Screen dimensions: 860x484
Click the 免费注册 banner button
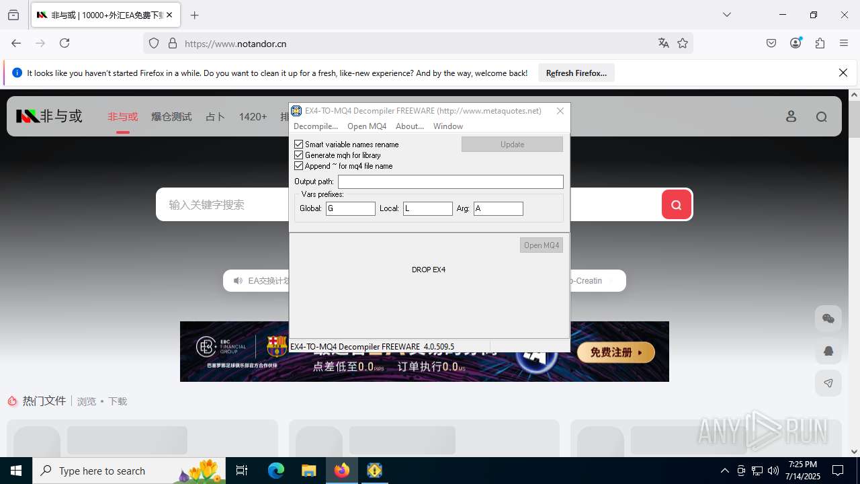[x=616, y=352]
